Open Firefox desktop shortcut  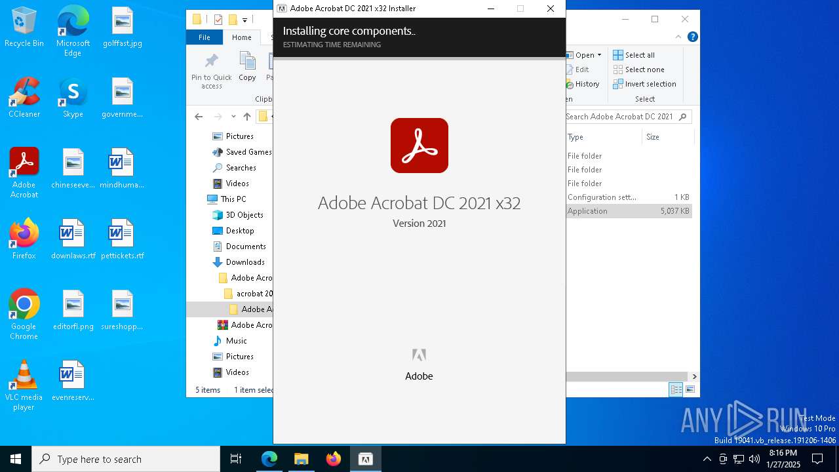click(x=24, y=239)
